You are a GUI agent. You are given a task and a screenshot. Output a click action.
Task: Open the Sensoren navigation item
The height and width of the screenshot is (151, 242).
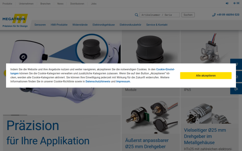pyautogui.click(x=40, y=25)
